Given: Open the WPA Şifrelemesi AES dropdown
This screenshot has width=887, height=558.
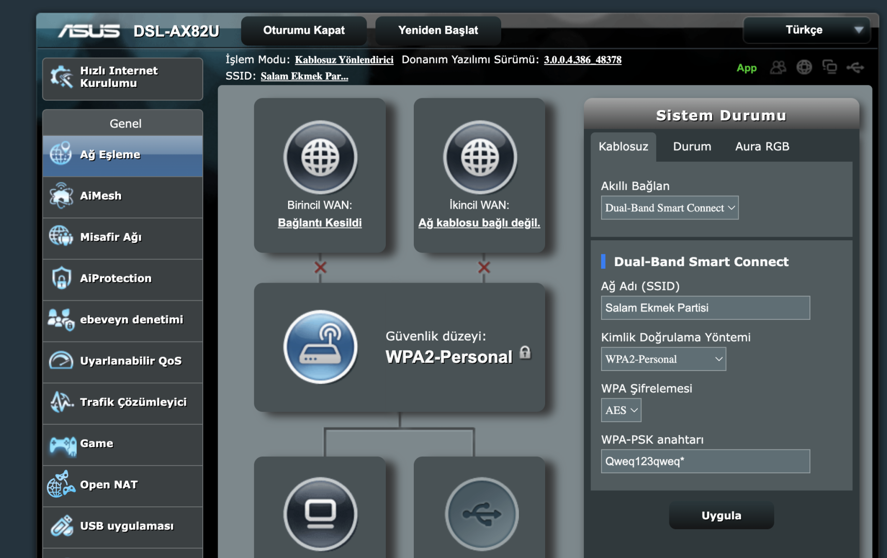Looking at the screenshot, I should click(621, 410).
